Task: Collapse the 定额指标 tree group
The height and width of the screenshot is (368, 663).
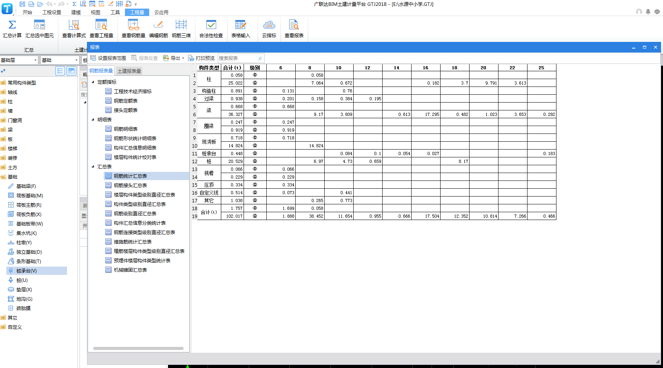Action: (x=93, y=82)
